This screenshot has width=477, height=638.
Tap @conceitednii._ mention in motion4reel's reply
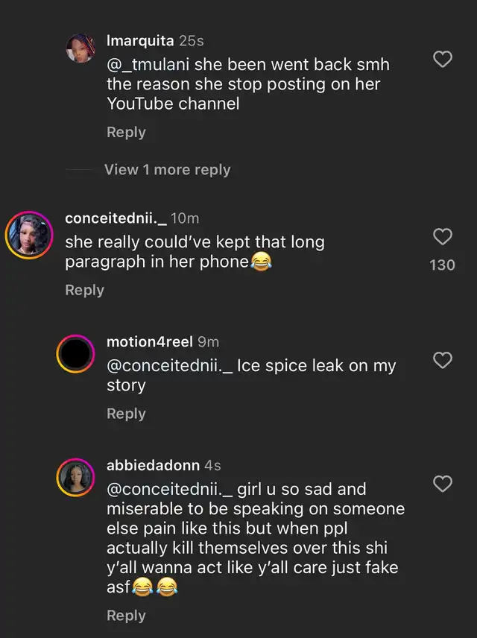[x=169, y=367]
